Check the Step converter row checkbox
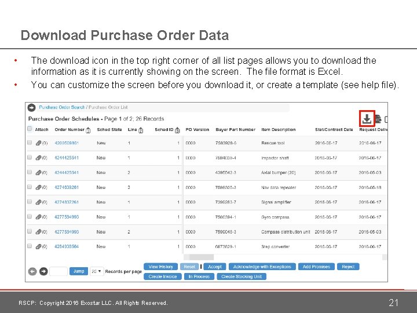The width and height of the screenshot is (417, 313). [30, 246]
